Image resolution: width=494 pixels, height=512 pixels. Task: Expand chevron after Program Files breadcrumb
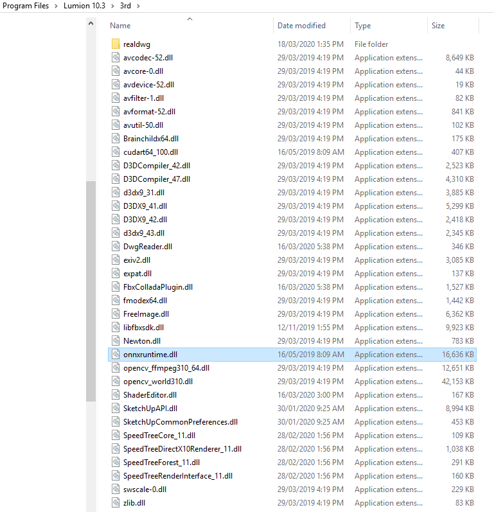click(55, 6)
